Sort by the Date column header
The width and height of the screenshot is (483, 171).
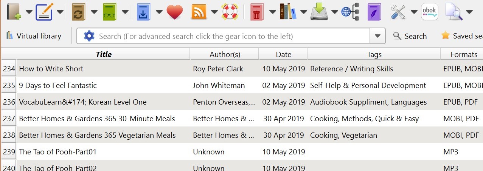(x=283, y=54)
